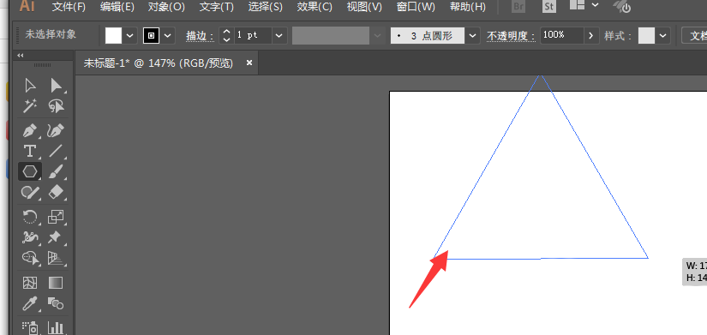Select the Curvature tool
The height and width of the screenshot is (335, 707).
pyautogui.click(x=56, y=131)
